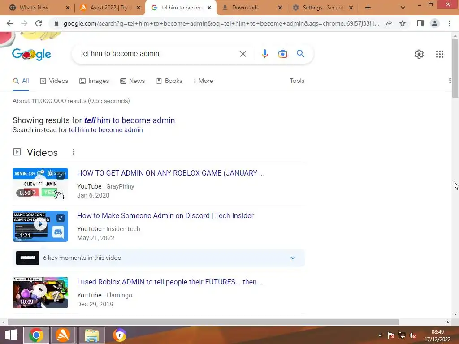Open the search Tools options
Viewport: 459px width, 344px height.
pyautogui.click(x=297, y=81)
